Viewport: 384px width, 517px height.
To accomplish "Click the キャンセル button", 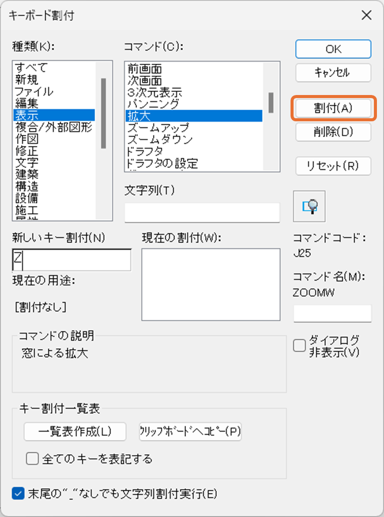I will point(333,73).
